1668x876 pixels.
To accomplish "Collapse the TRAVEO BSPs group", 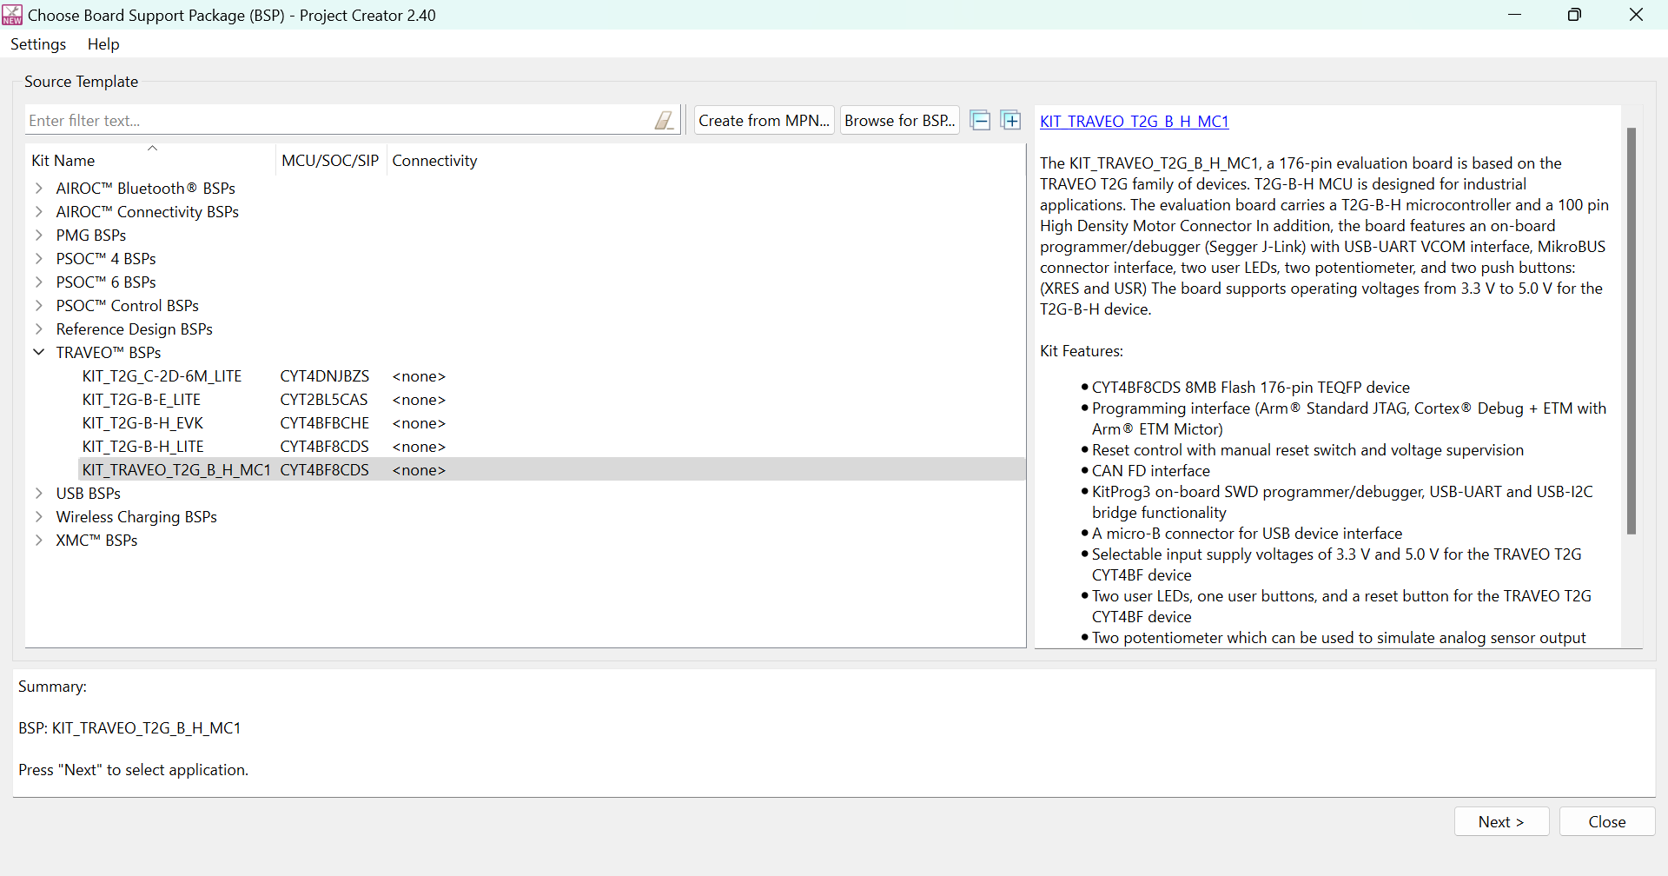I will tap(39, 353).
